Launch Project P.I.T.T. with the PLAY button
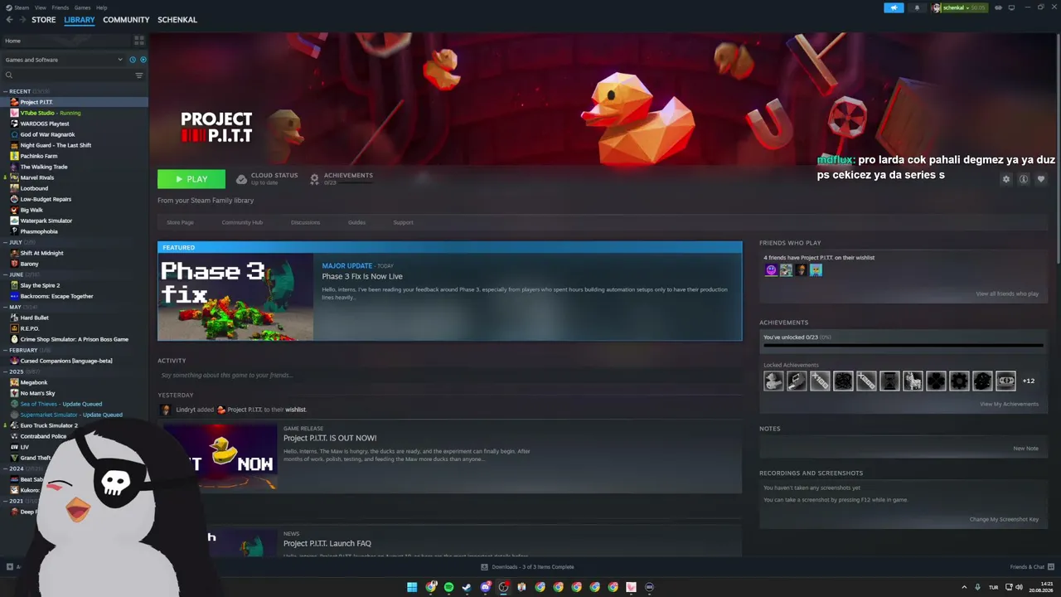Screen dimensions: 1061x597 coord(191,179)
